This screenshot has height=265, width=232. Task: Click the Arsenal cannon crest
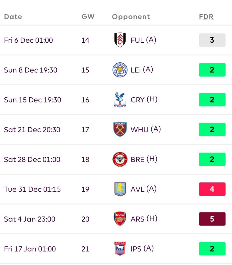(x=120, y=219)
